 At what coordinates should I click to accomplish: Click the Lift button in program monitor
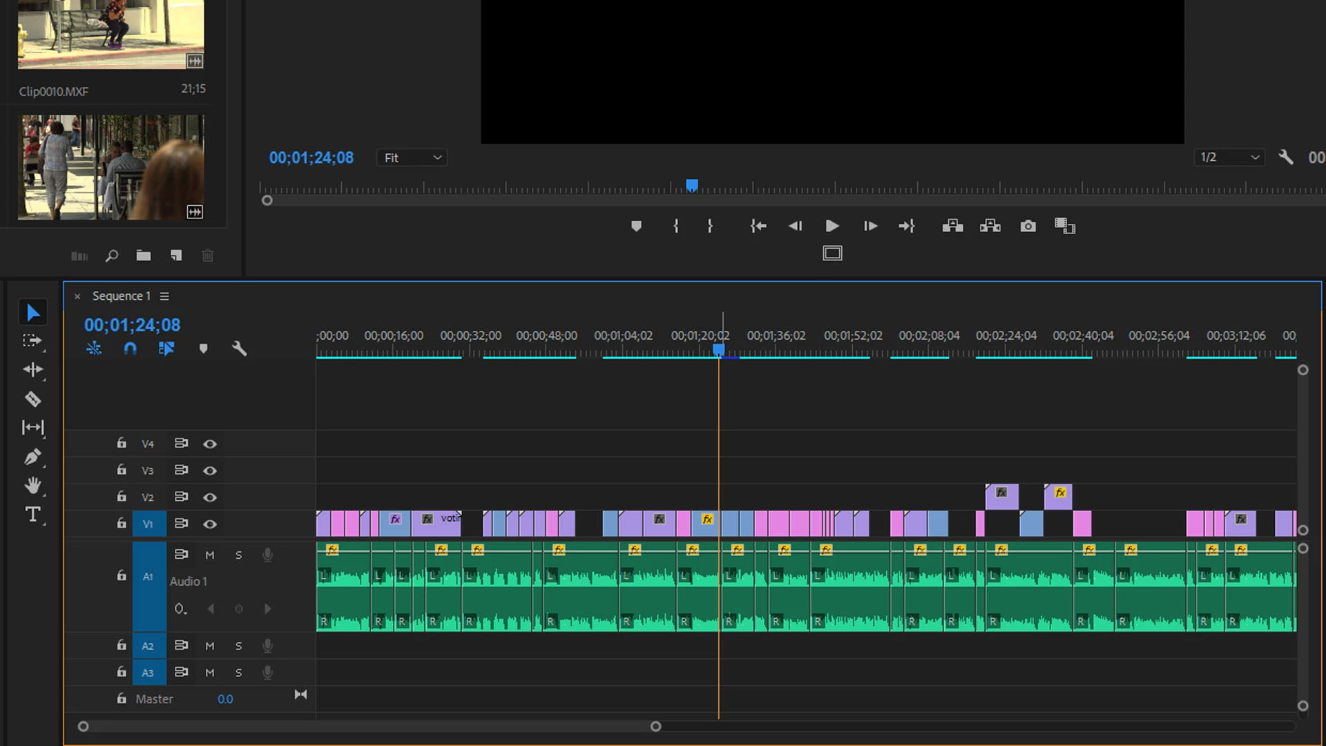(952, 226)
